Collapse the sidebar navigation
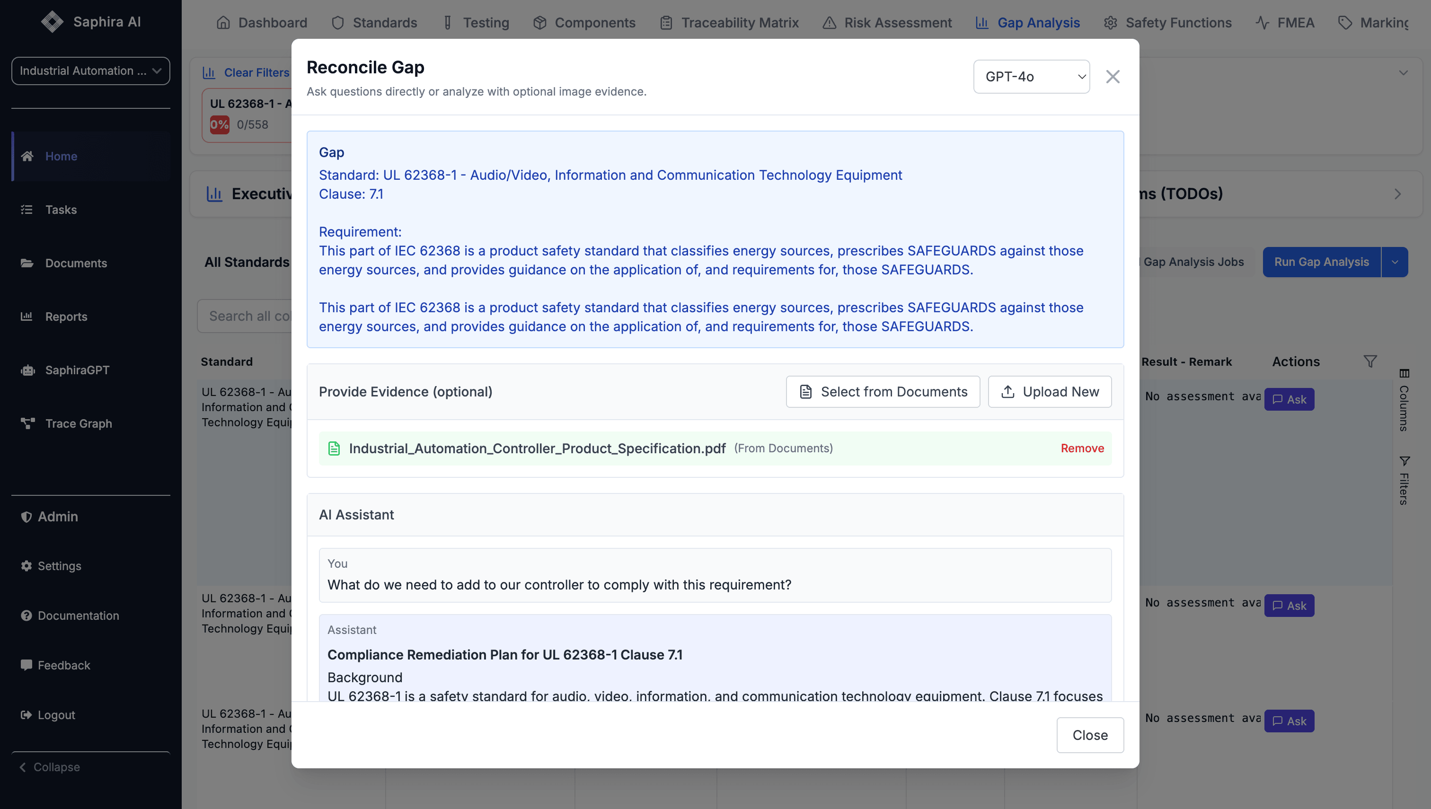Screen dimensions: 1431x809 [50, 767]
